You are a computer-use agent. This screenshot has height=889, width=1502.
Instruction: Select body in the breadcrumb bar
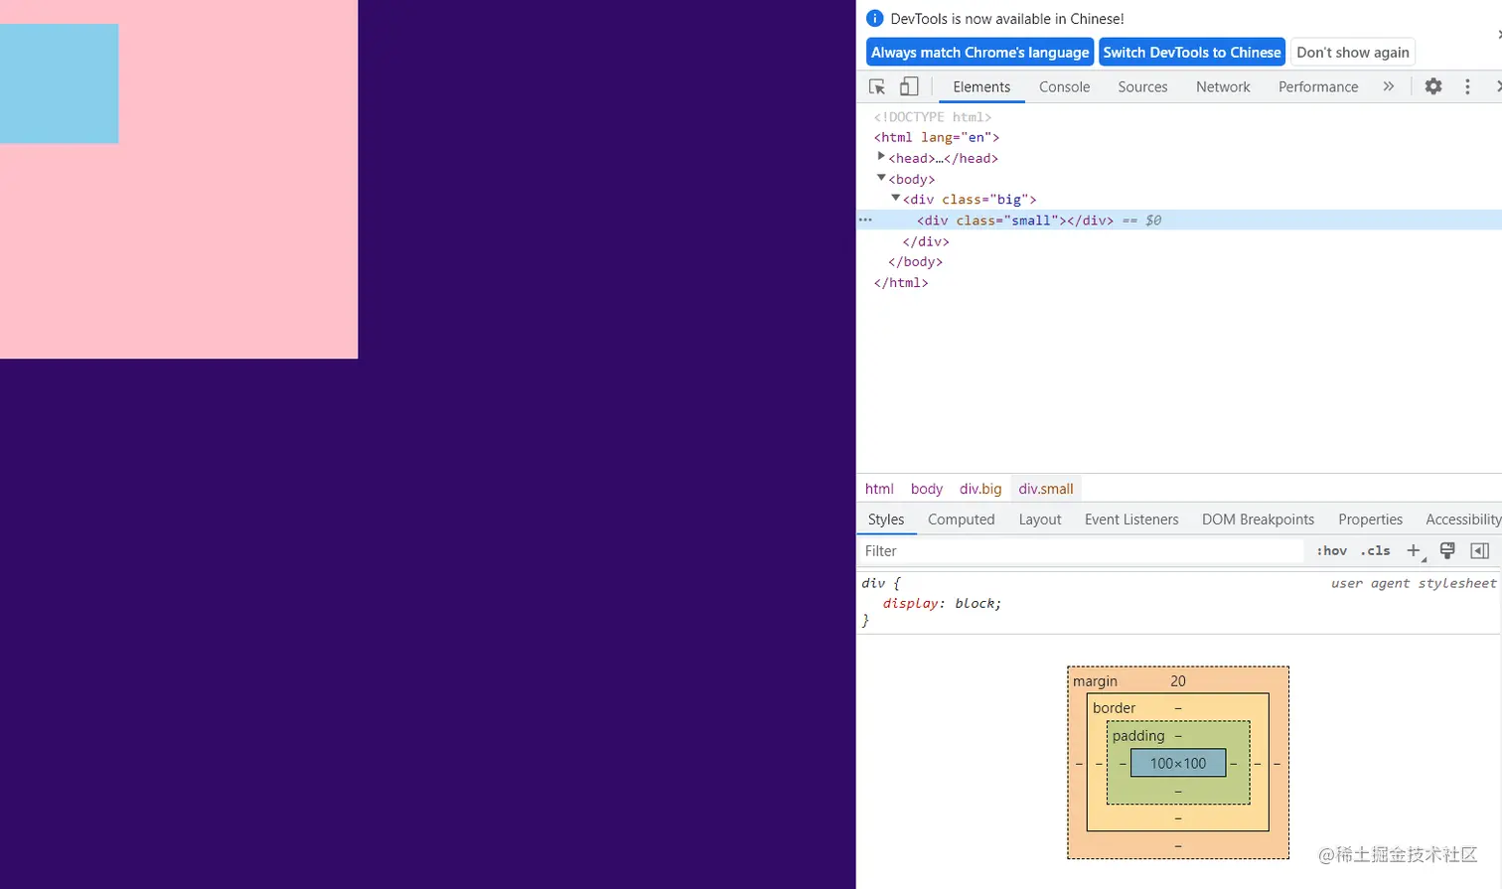point(926,489)
